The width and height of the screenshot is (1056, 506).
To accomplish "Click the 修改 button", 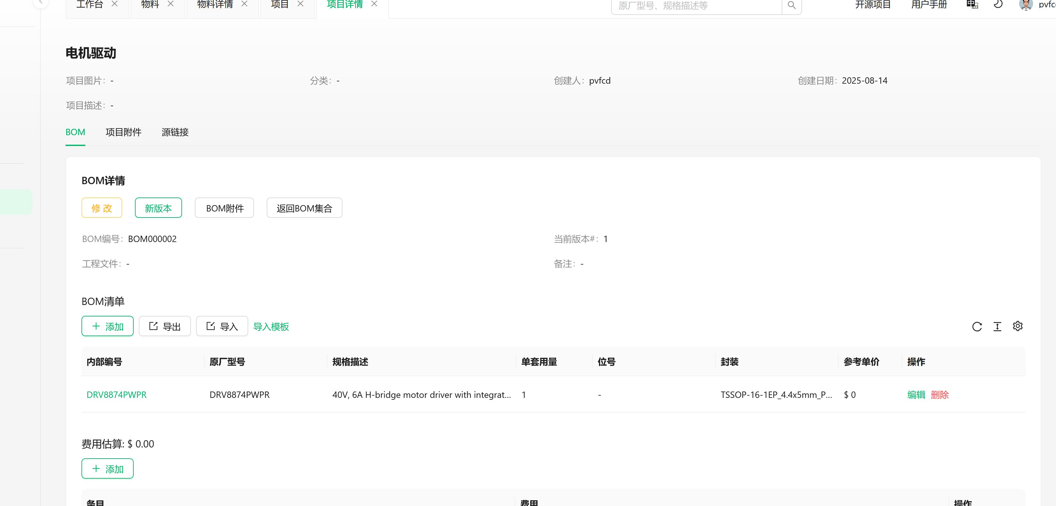I will 102,208.
